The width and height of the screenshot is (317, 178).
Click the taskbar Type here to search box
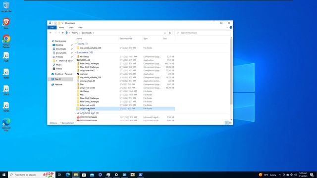point(32,175)
